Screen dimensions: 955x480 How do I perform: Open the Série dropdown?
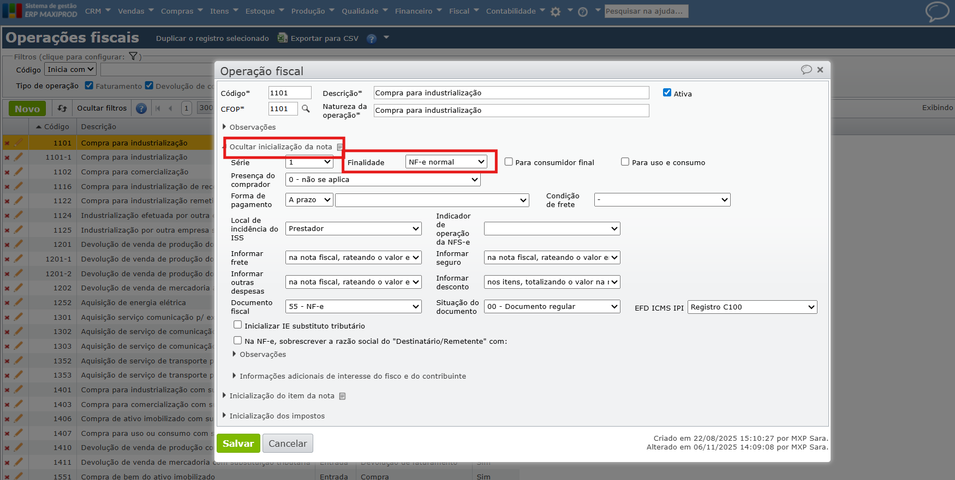pyautogui.click(x=309, y=162)
